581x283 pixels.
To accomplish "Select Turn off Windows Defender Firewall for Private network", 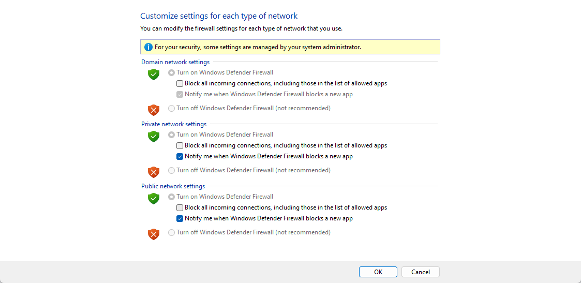I will (171, 170).
